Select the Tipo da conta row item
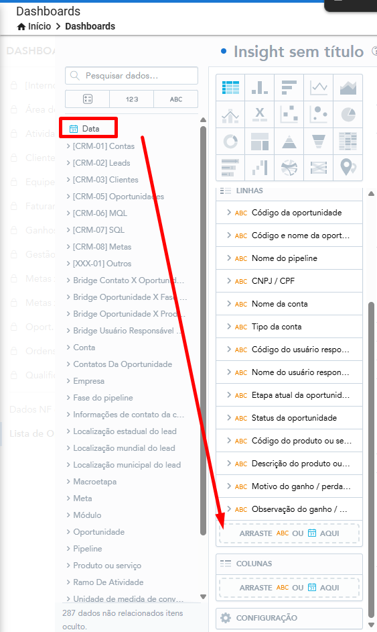Image resolution: width=377 pixels, height=632 pixels. pos(289,327)
